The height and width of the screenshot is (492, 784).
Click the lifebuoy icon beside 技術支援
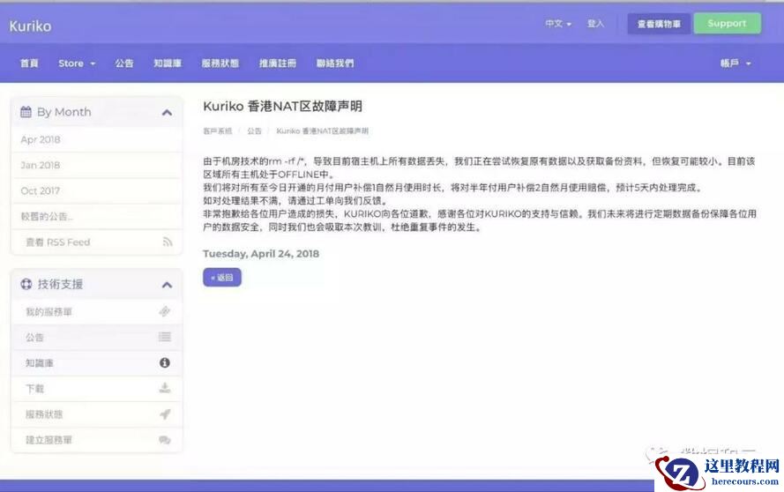coord(26,284)
